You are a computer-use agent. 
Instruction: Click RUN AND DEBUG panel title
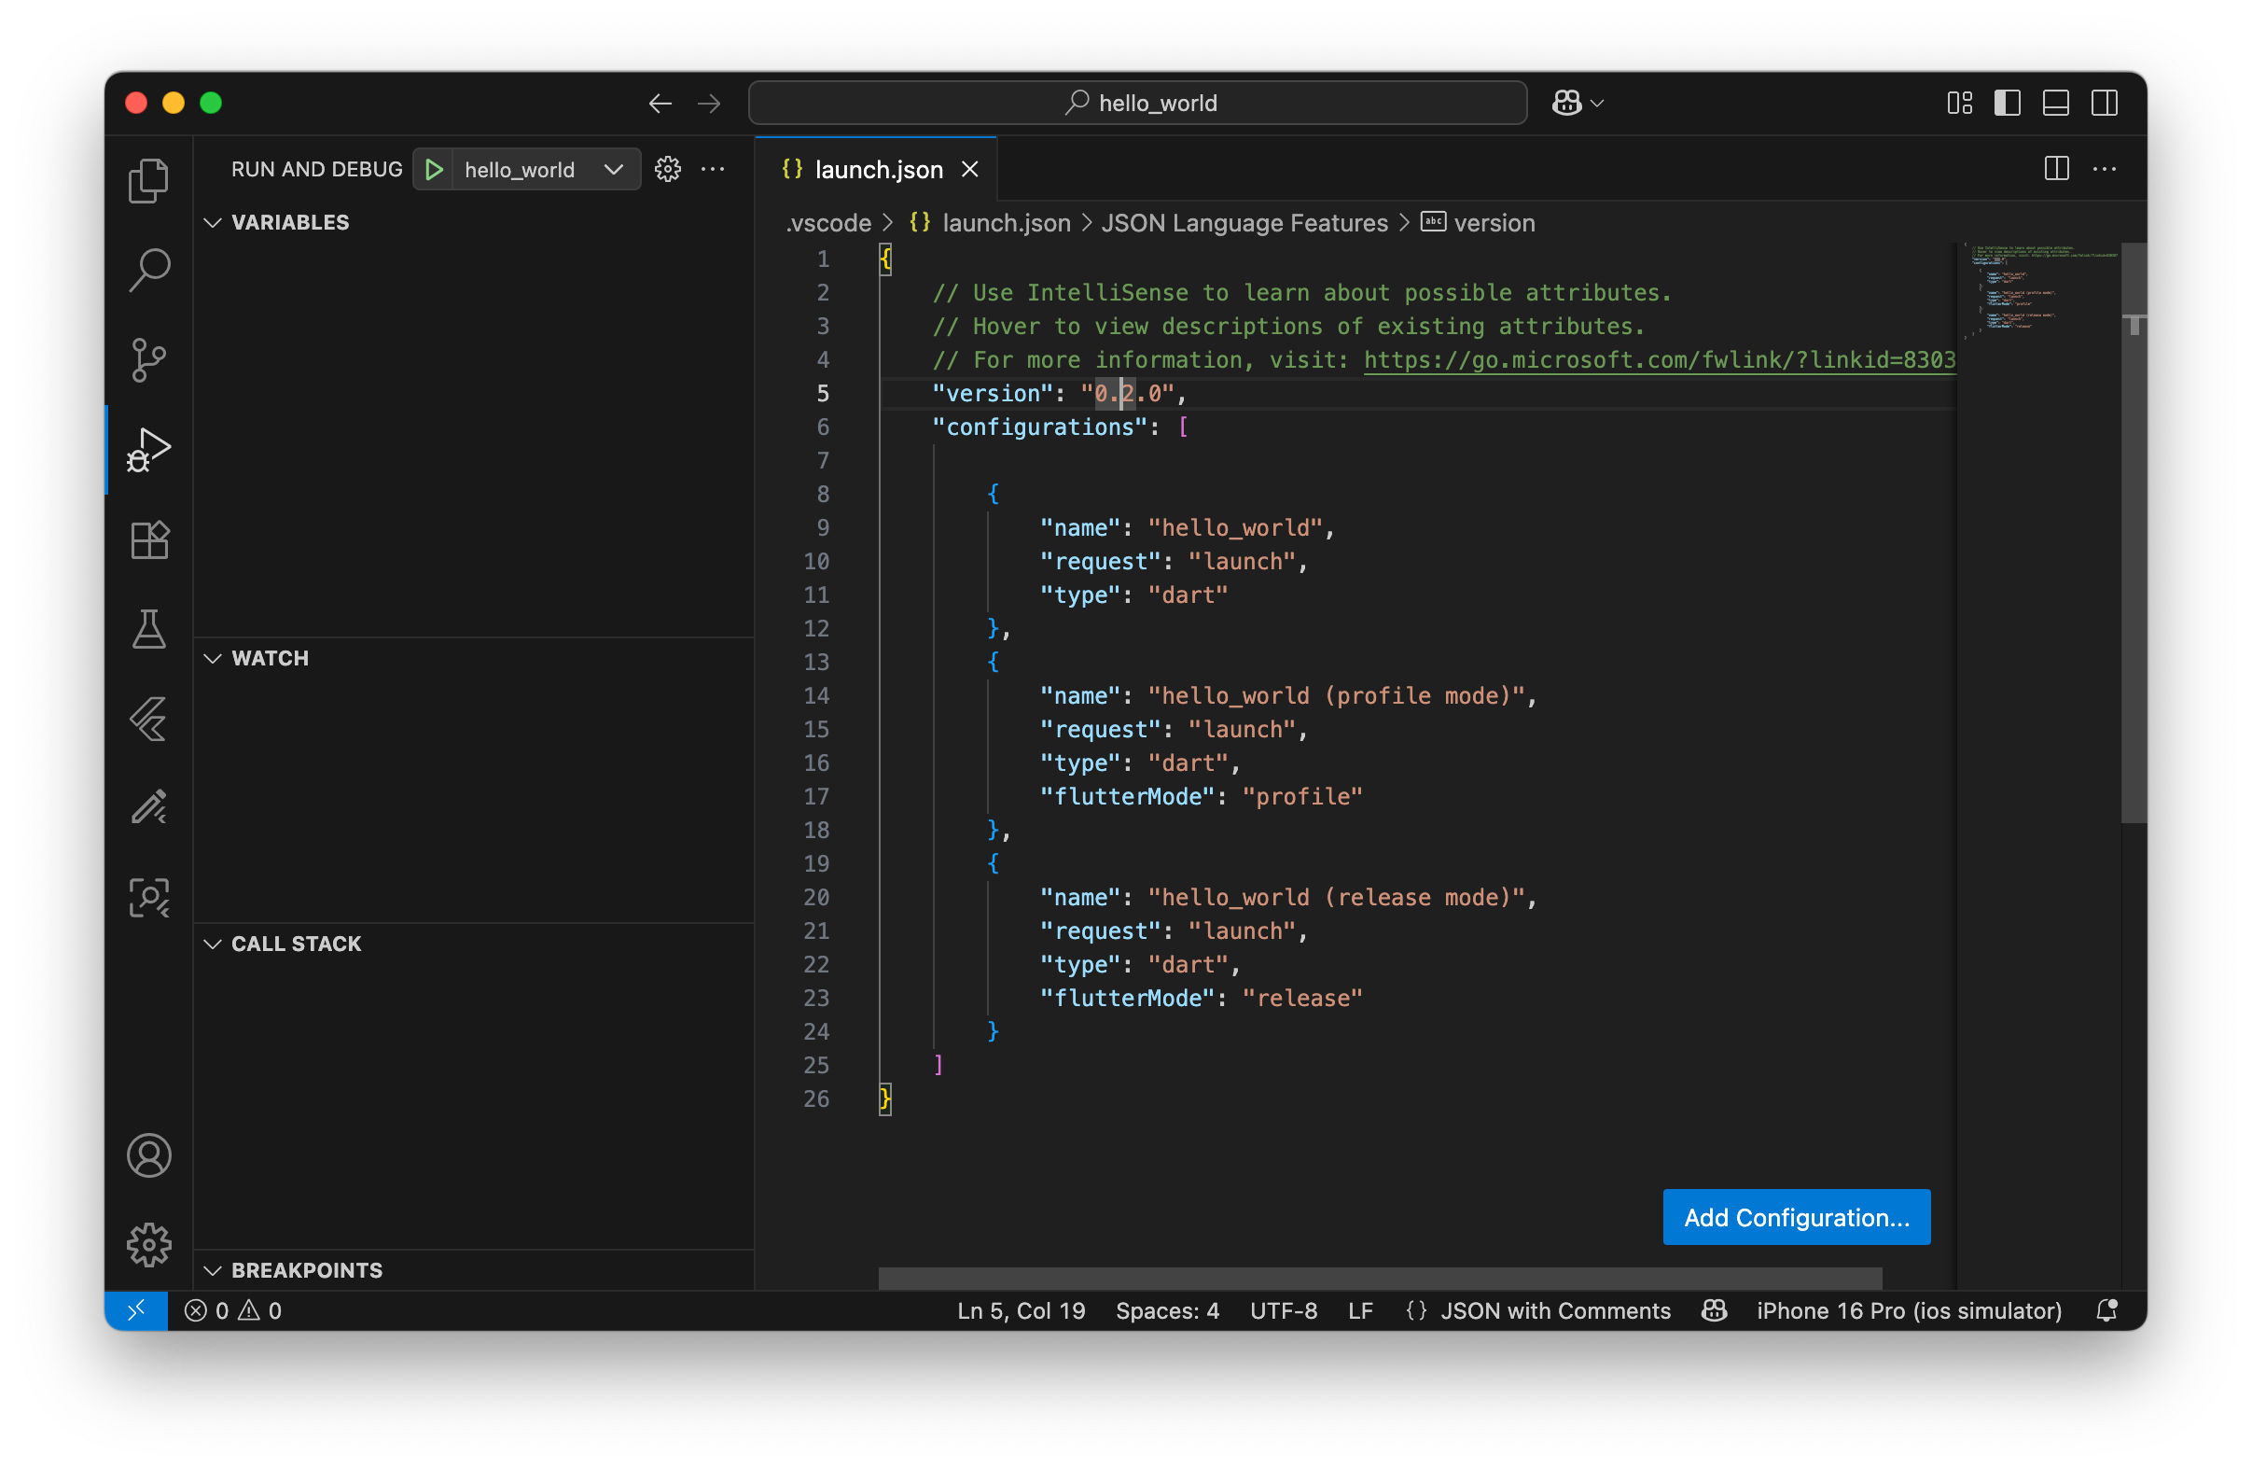(x=316, y=170)
